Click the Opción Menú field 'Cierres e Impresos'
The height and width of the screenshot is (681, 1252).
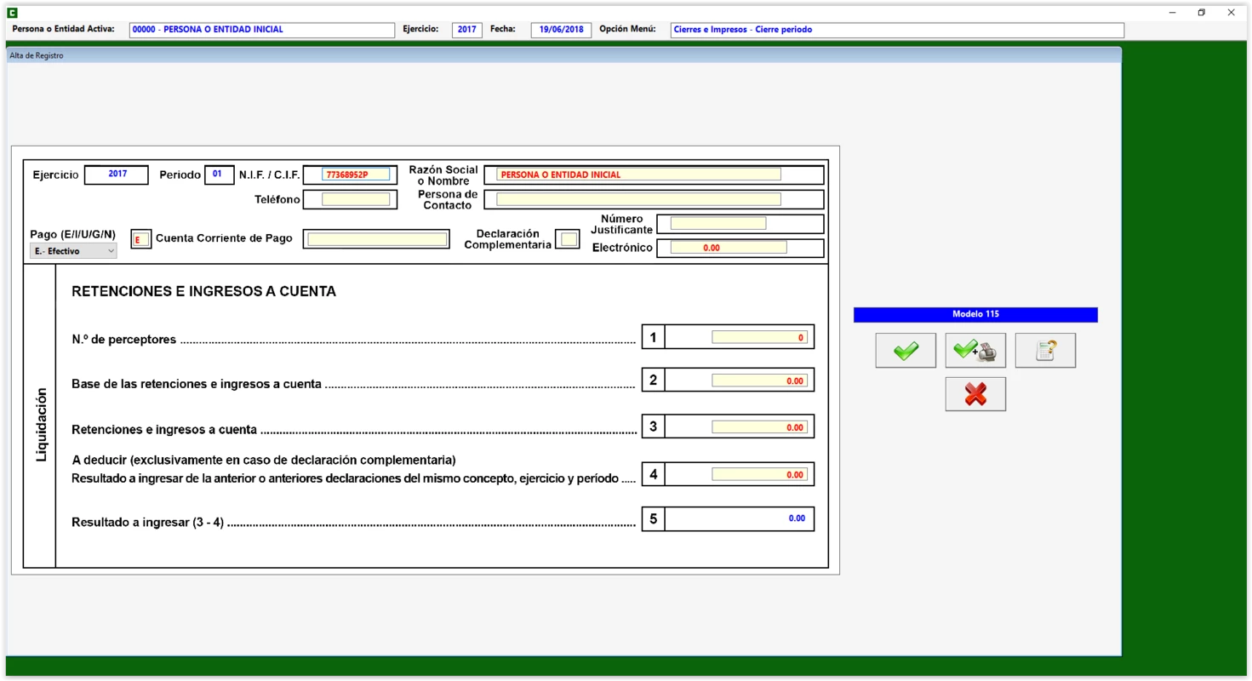897,30
